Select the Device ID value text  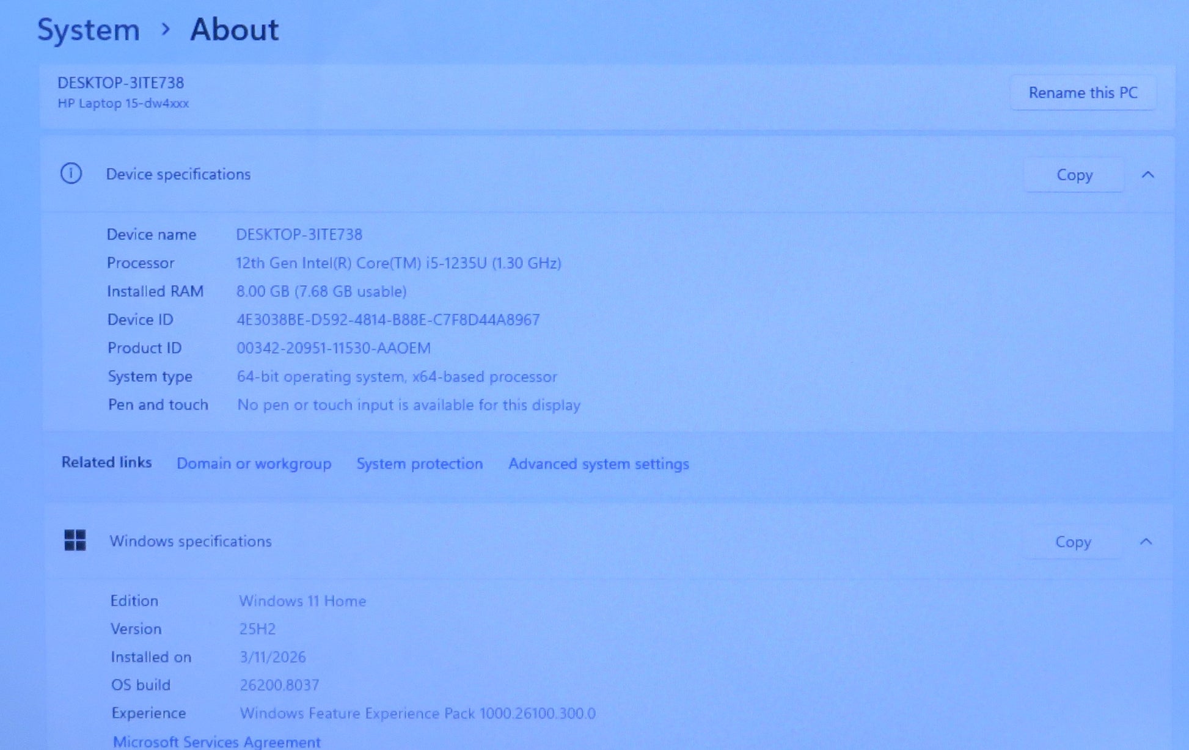coord(388,319)
